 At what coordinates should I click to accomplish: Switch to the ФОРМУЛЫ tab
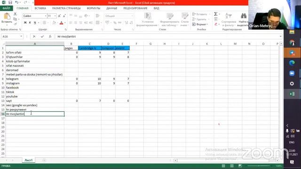click(94, 8)
